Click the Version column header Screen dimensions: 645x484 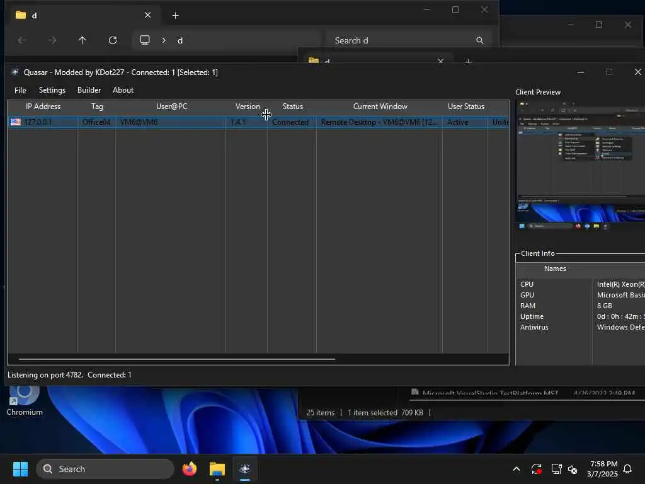(x=247, y=107)
